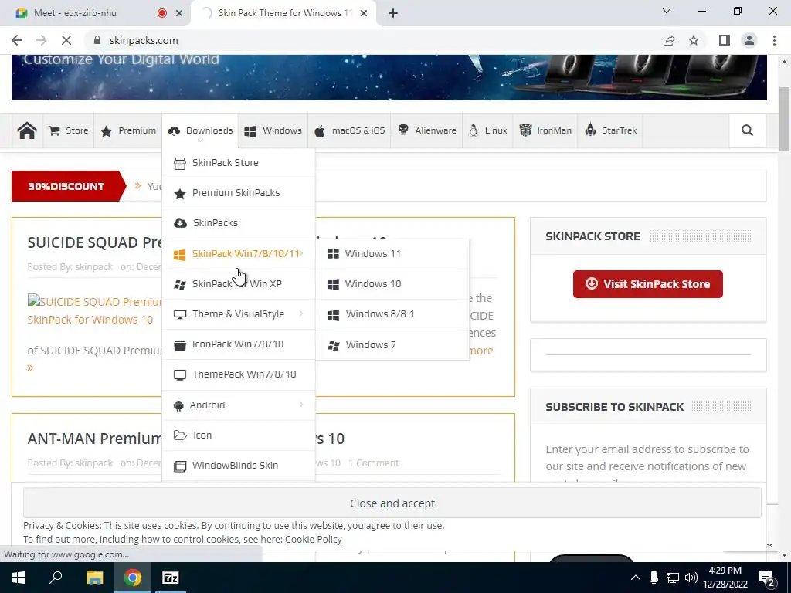Image resolution: width=791 pixels, height=593 pixels.
Task: Open File Explorer from the taskbar
Action: pos(94,578)
